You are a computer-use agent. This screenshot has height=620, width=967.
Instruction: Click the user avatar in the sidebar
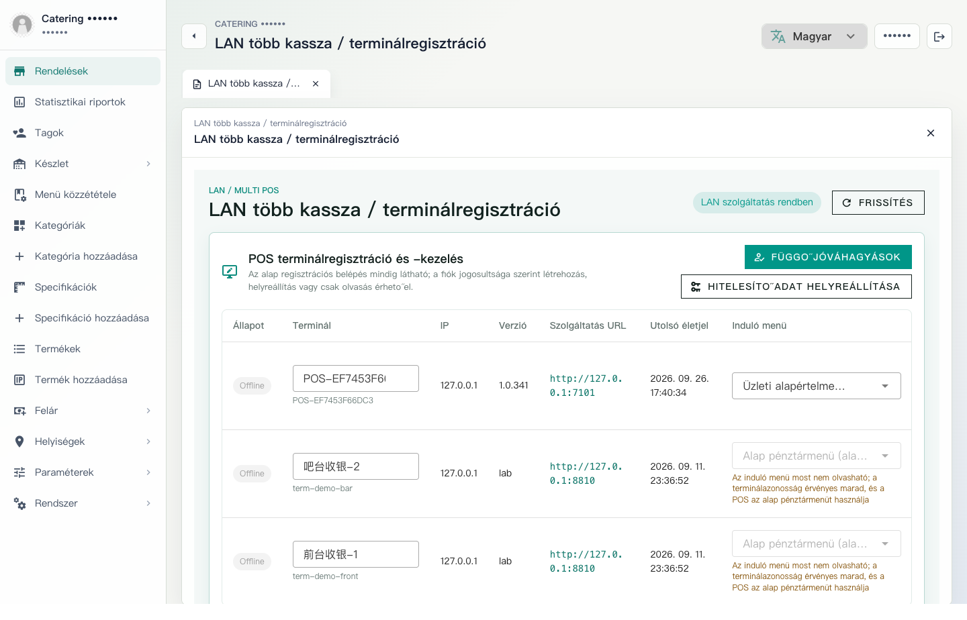click(x=22, y=25)
